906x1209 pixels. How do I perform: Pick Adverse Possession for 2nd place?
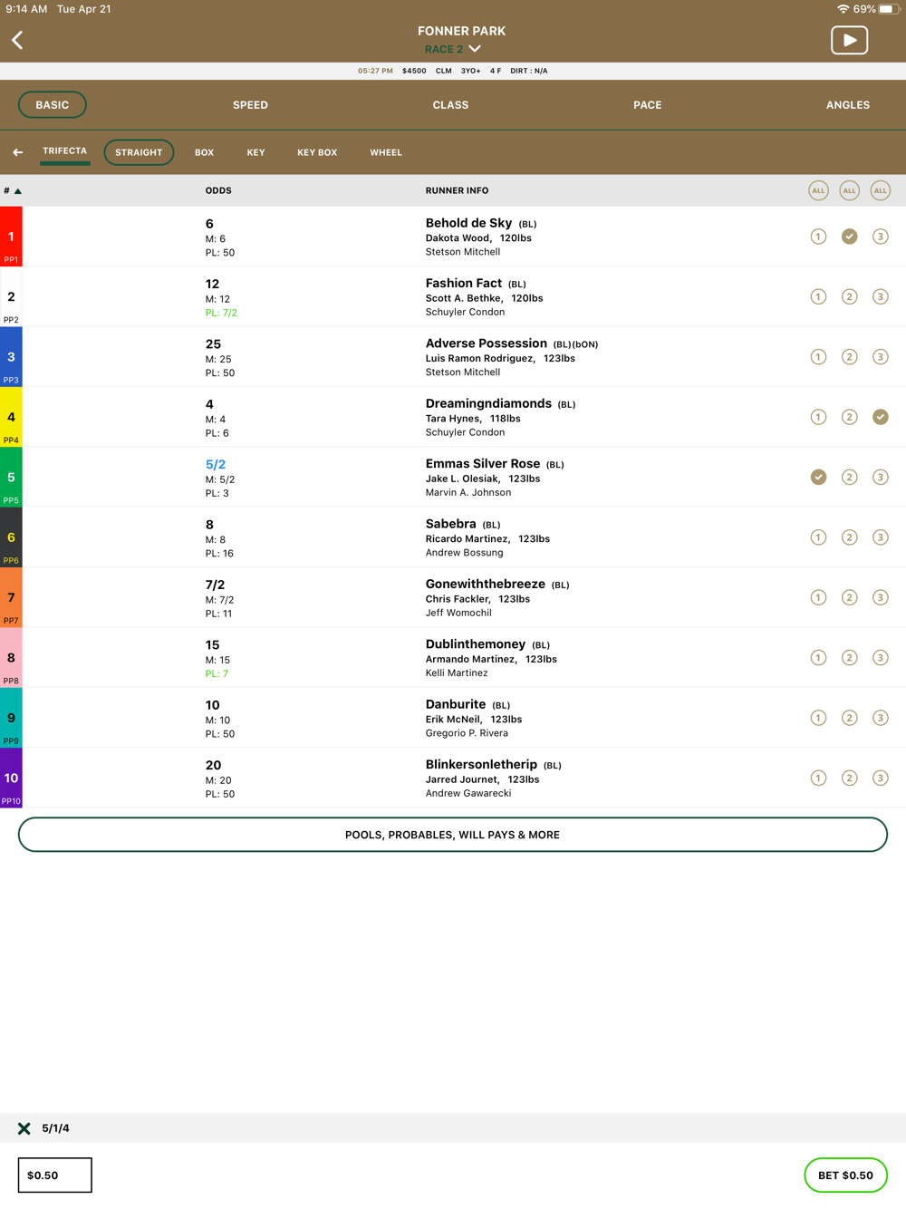pos(849,357)
